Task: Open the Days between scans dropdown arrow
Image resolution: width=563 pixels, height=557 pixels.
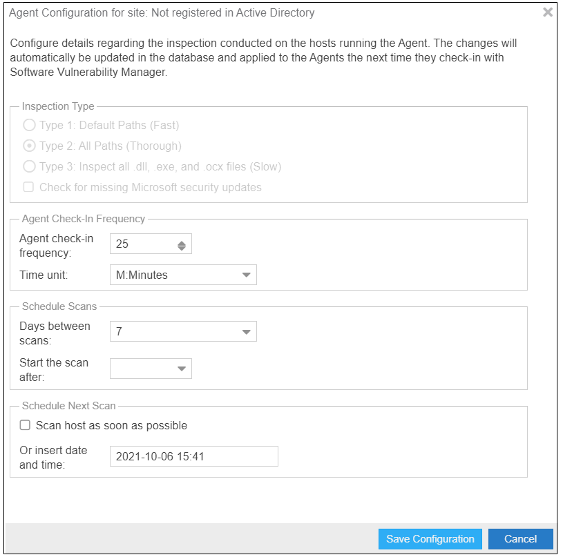Action: click(x=247, y=332)
